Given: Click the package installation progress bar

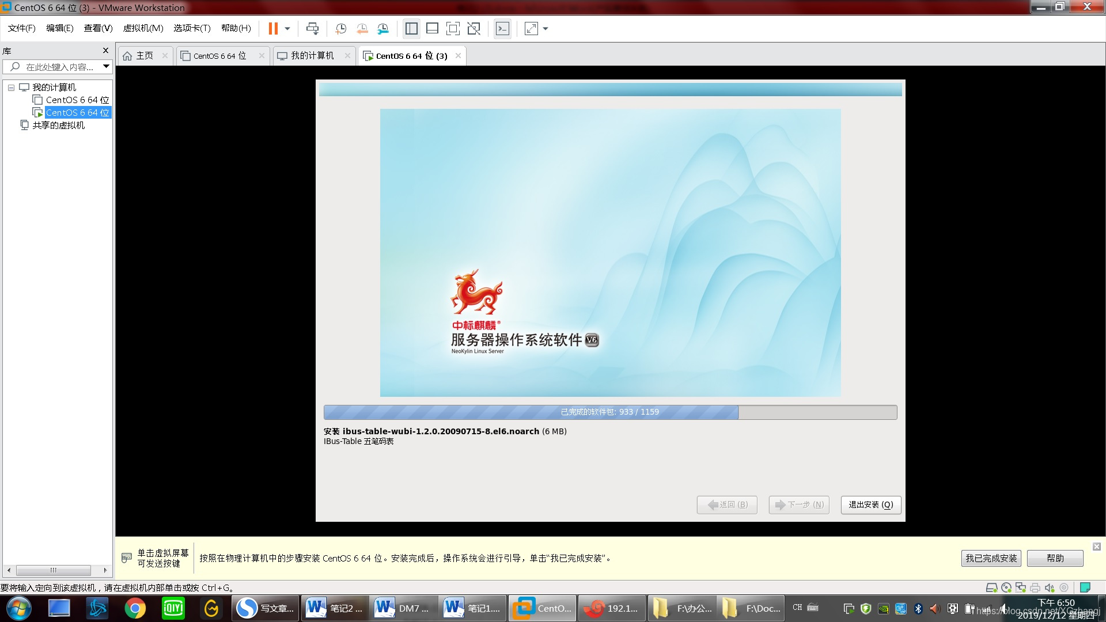Looking at the screenshot, I should pyautogui.click(x=610, y=412).
